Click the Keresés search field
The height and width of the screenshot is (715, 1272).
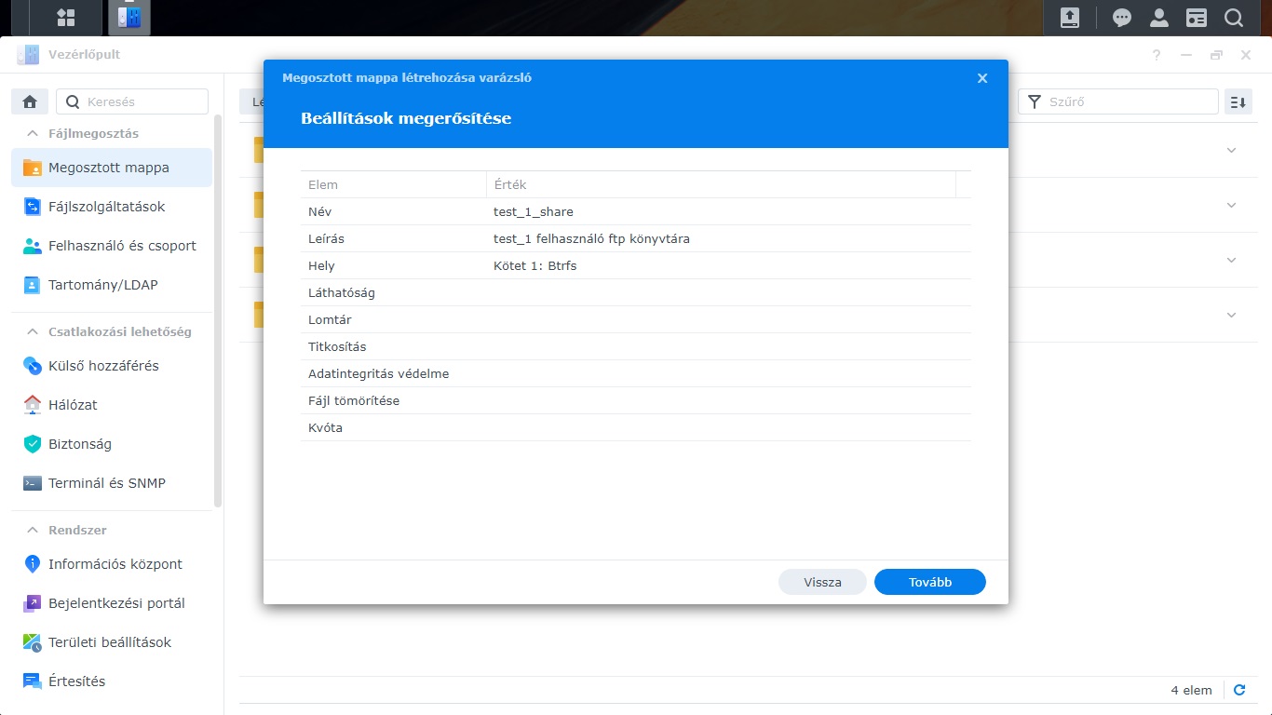pyautogui.click(x=142, y=101)
